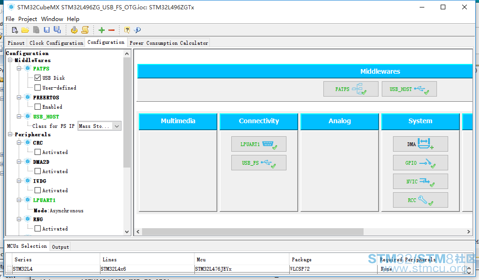This screenshot has width=479, height=280.
Task: Check the IWDG Activated checkbox
Action: pos(37,190)
